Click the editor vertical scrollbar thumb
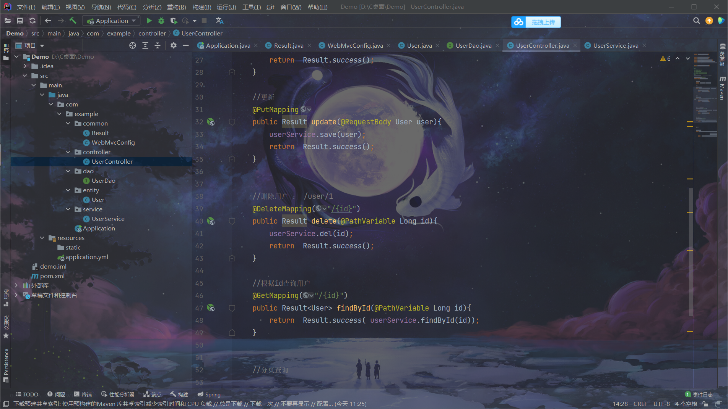 (691, 252)
